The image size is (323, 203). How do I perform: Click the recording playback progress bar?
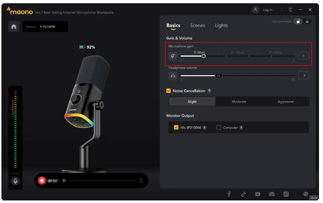[x=102, y=181]
